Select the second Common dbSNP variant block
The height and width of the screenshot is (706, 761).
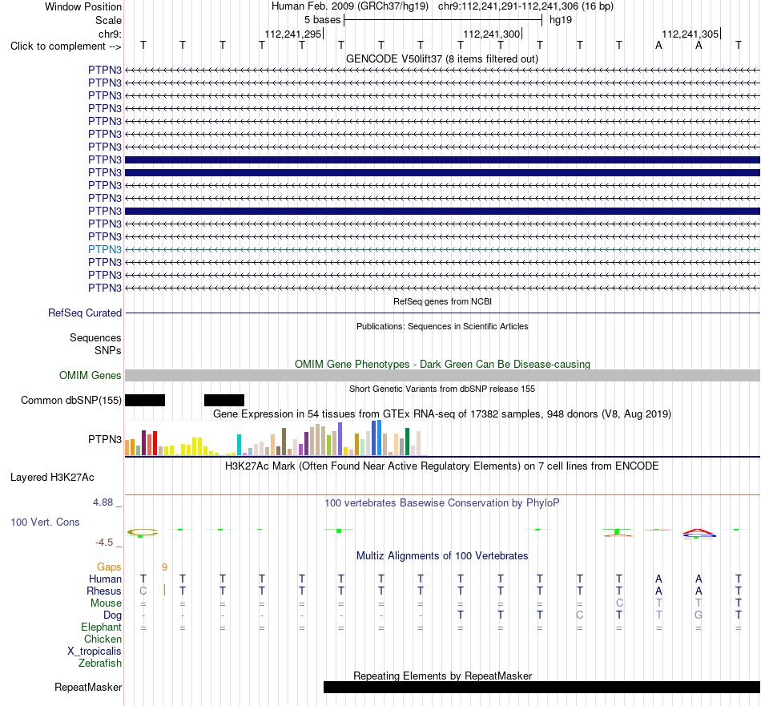224,400
